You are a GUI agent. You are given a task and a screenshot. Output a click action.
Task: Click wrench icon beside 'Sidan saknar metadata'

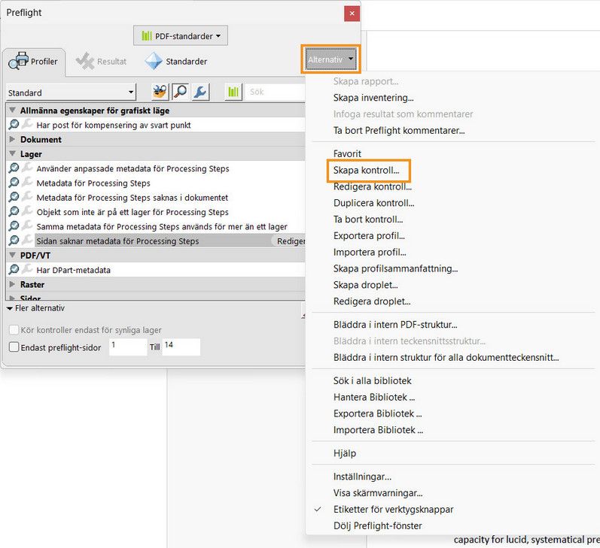[x=27, y=240]
